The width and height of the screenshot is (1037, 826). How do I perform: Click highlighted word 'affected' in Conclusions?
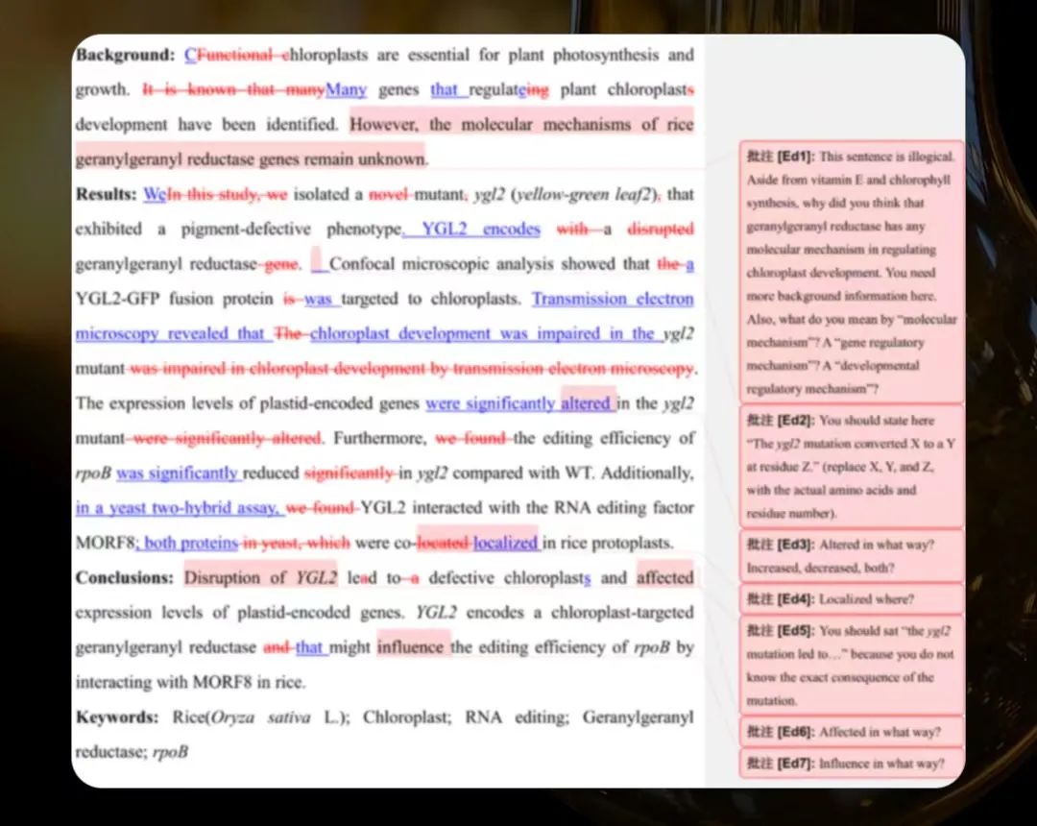click(x=665, y=577)
